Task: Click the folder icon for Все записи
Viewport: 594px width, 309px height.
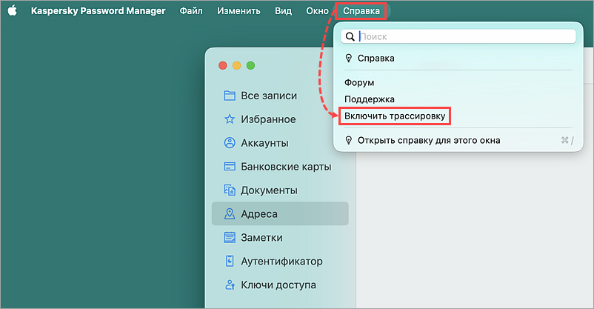Action: (x=230, y=96)
